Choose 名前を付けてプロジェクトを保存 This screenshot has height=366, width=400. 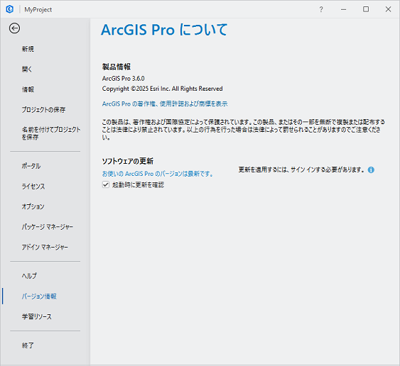(x=51, y=133)
